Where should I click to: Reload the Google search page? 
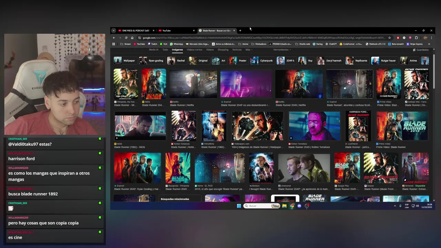click(126, 38)
